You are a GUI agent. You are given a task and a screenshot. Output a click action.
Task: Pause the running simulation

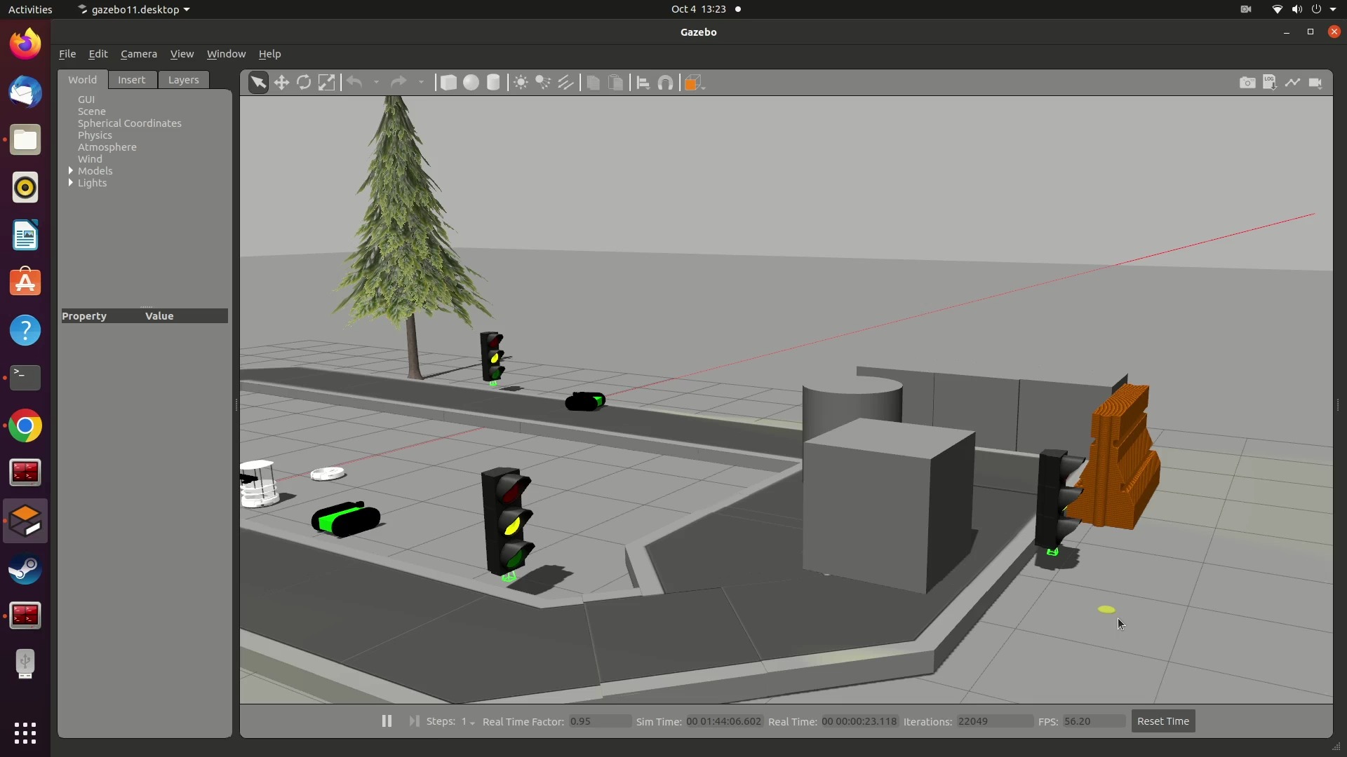coord(387,721)
